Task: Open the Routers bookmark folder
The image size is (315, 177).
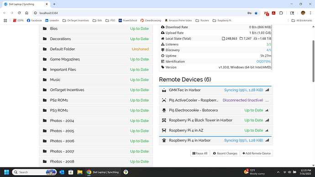Action: coord(202,21)
